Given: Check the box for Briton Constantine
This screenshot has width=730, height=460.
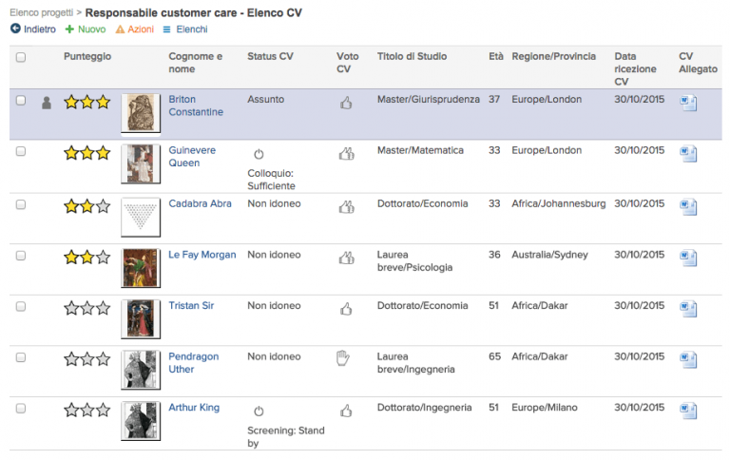Looking at the screenshot, I should click(21, 101).
